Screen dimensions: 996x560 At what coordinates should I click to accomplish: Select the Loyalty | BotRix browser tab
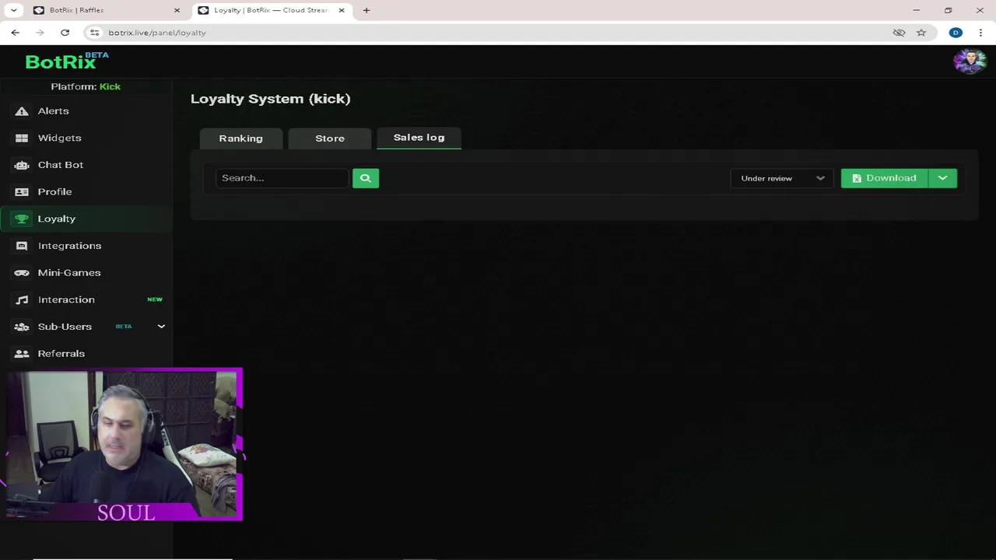(272, 10)
